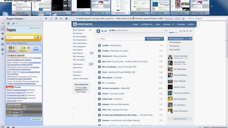Switch to the 'Взлом вконт...' tab
Image resolution: width=228 pixels, height=128 pixels.
click(61, 7)
